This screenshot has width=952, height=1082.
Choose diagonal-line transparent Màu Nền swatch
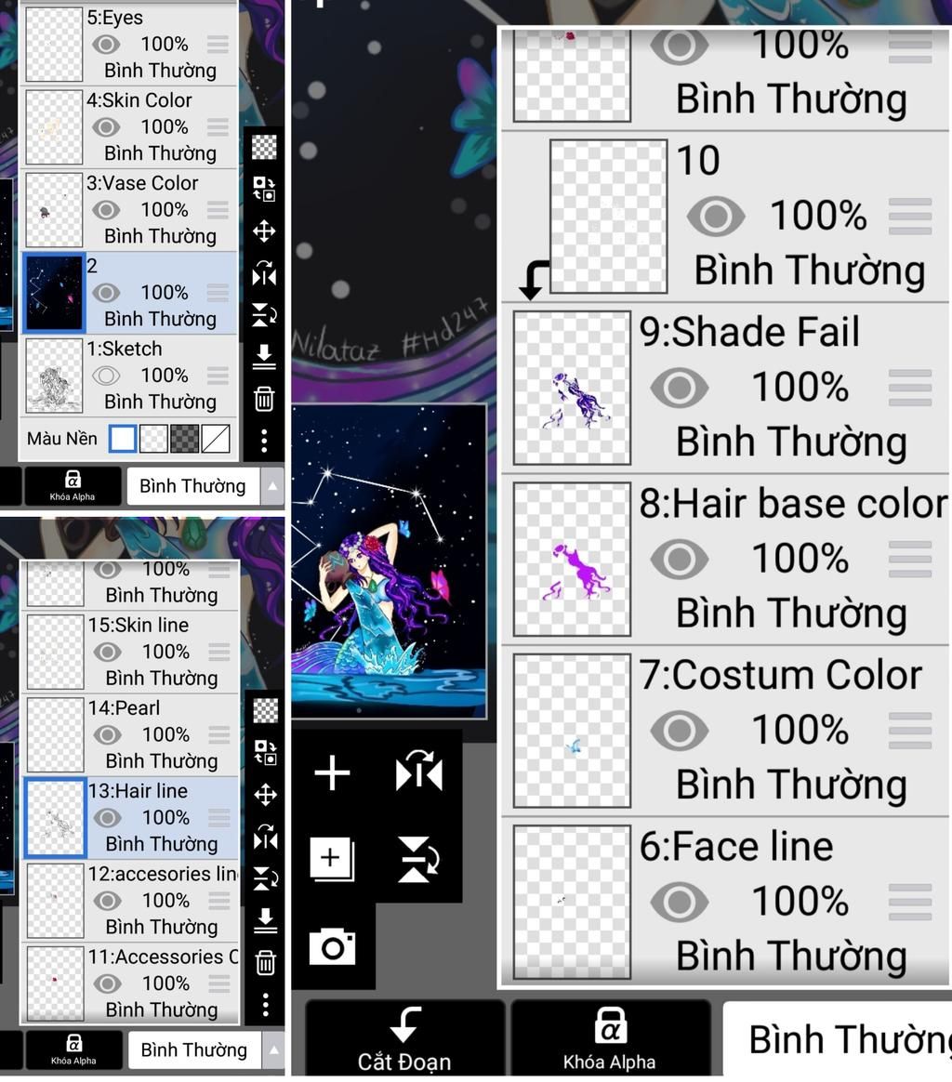(216, 439)
